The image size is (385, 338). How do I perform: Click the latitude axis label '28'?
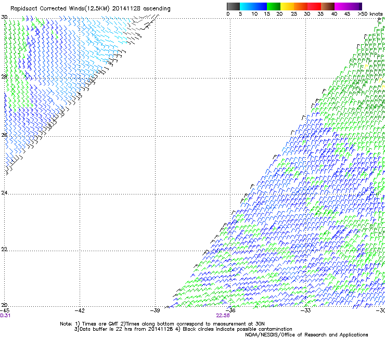[4, 76]
